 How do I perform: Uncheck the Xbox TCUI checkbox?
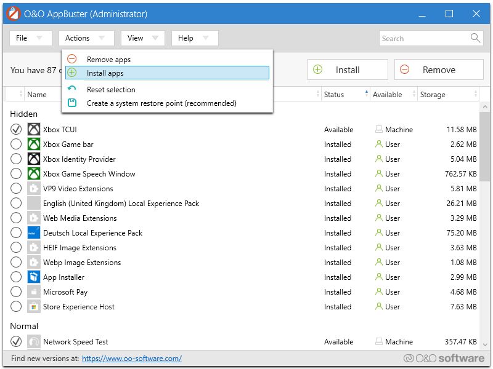[x=16, y=130]
